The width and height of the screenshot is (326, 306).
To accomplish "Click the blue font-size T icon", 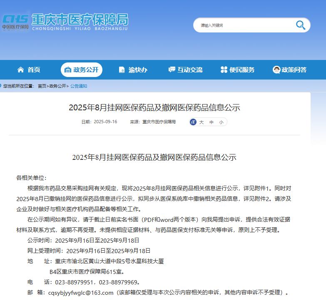I will 193,122.
